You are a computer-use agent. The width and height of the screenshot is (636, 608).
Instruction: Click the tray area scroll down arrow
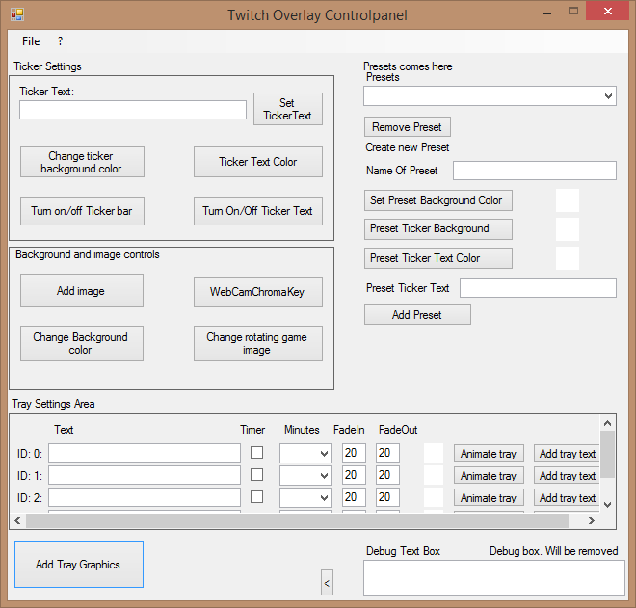click(x=607, y=504)
